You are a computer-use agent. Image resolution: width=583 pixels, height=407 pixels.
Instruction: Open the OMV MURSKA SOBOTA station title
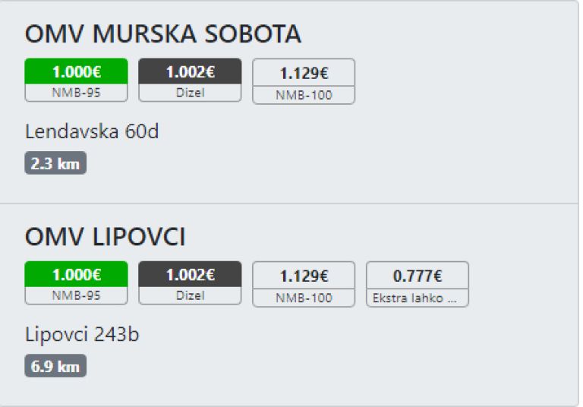tap(163, 34)
